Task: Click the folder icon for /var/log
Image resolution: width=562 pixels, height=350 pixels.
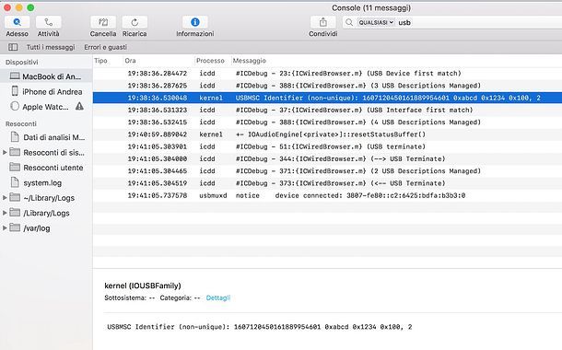Action: click(15, 227)
